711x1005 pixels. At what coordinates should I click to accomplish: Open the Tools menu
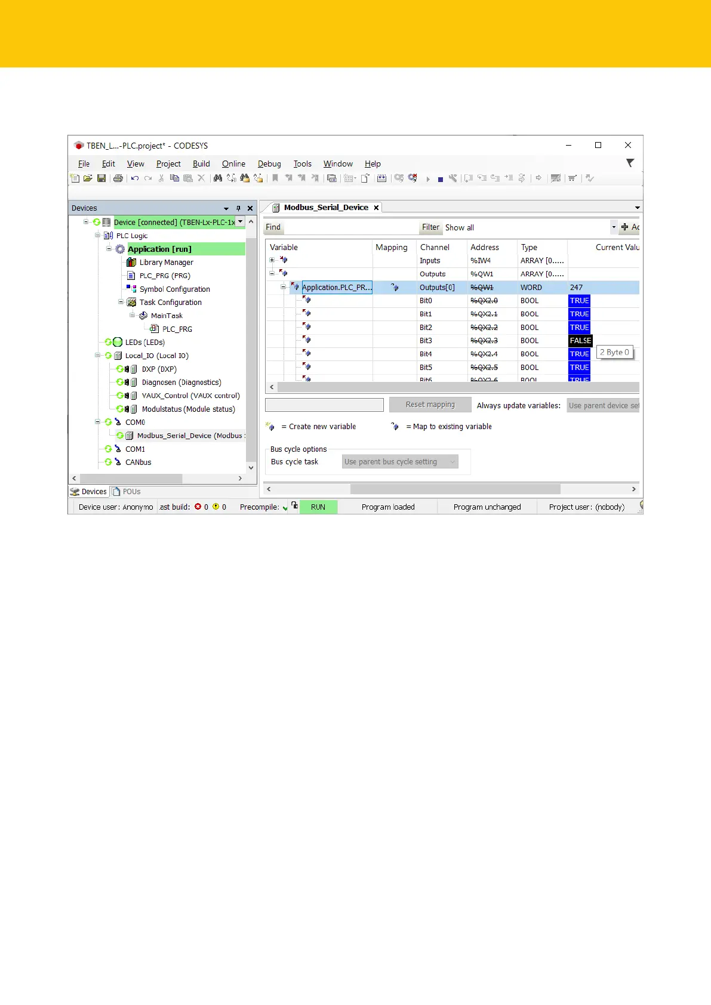[x=302, y=164]
